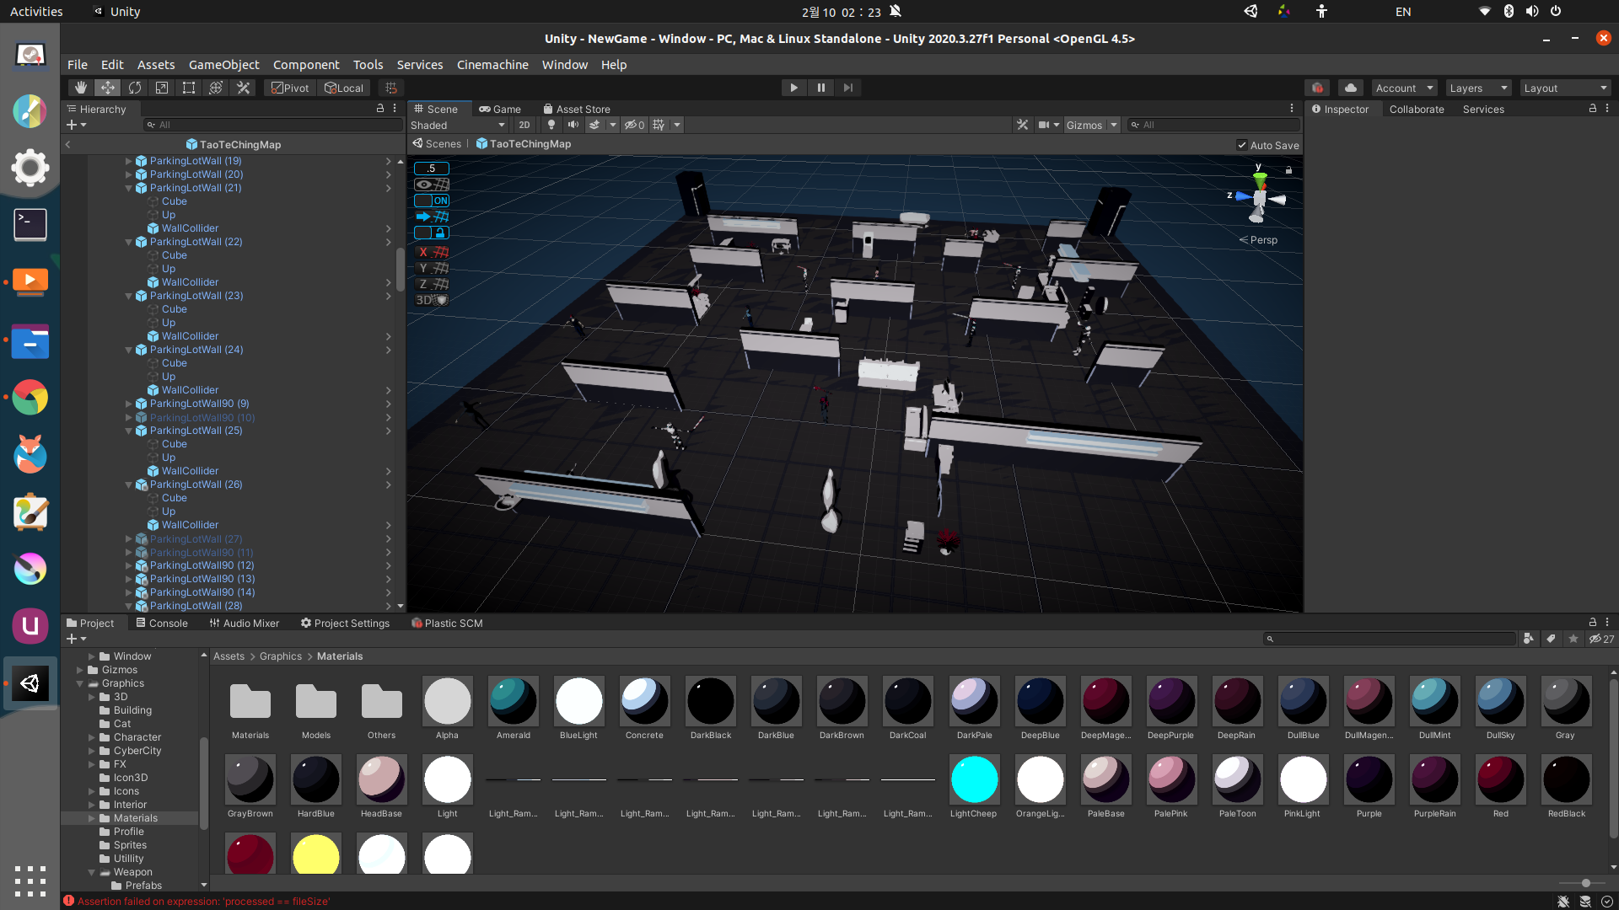Viewport: 1619px width, 910px height.
Task: Click the Scenes breadcrumb button
Action: (x=437, y=144)
